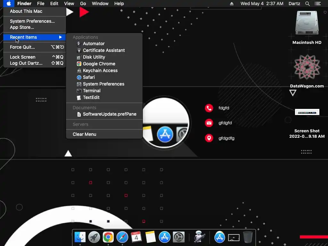Screen dimensions: 328x246
Task: Open the Help menu
Action: 119,4
